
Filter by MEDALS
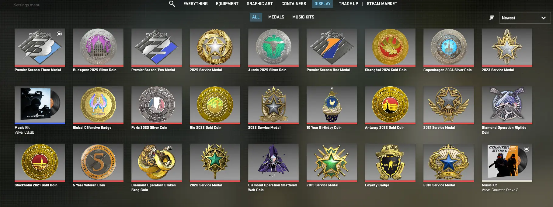pyautogui.click(x=276, y=17)
